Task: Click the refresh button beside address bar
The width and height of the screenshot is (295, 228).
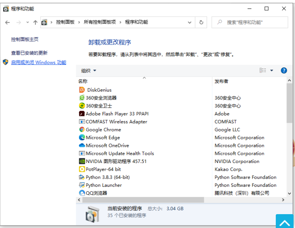Action: (201, 22)
